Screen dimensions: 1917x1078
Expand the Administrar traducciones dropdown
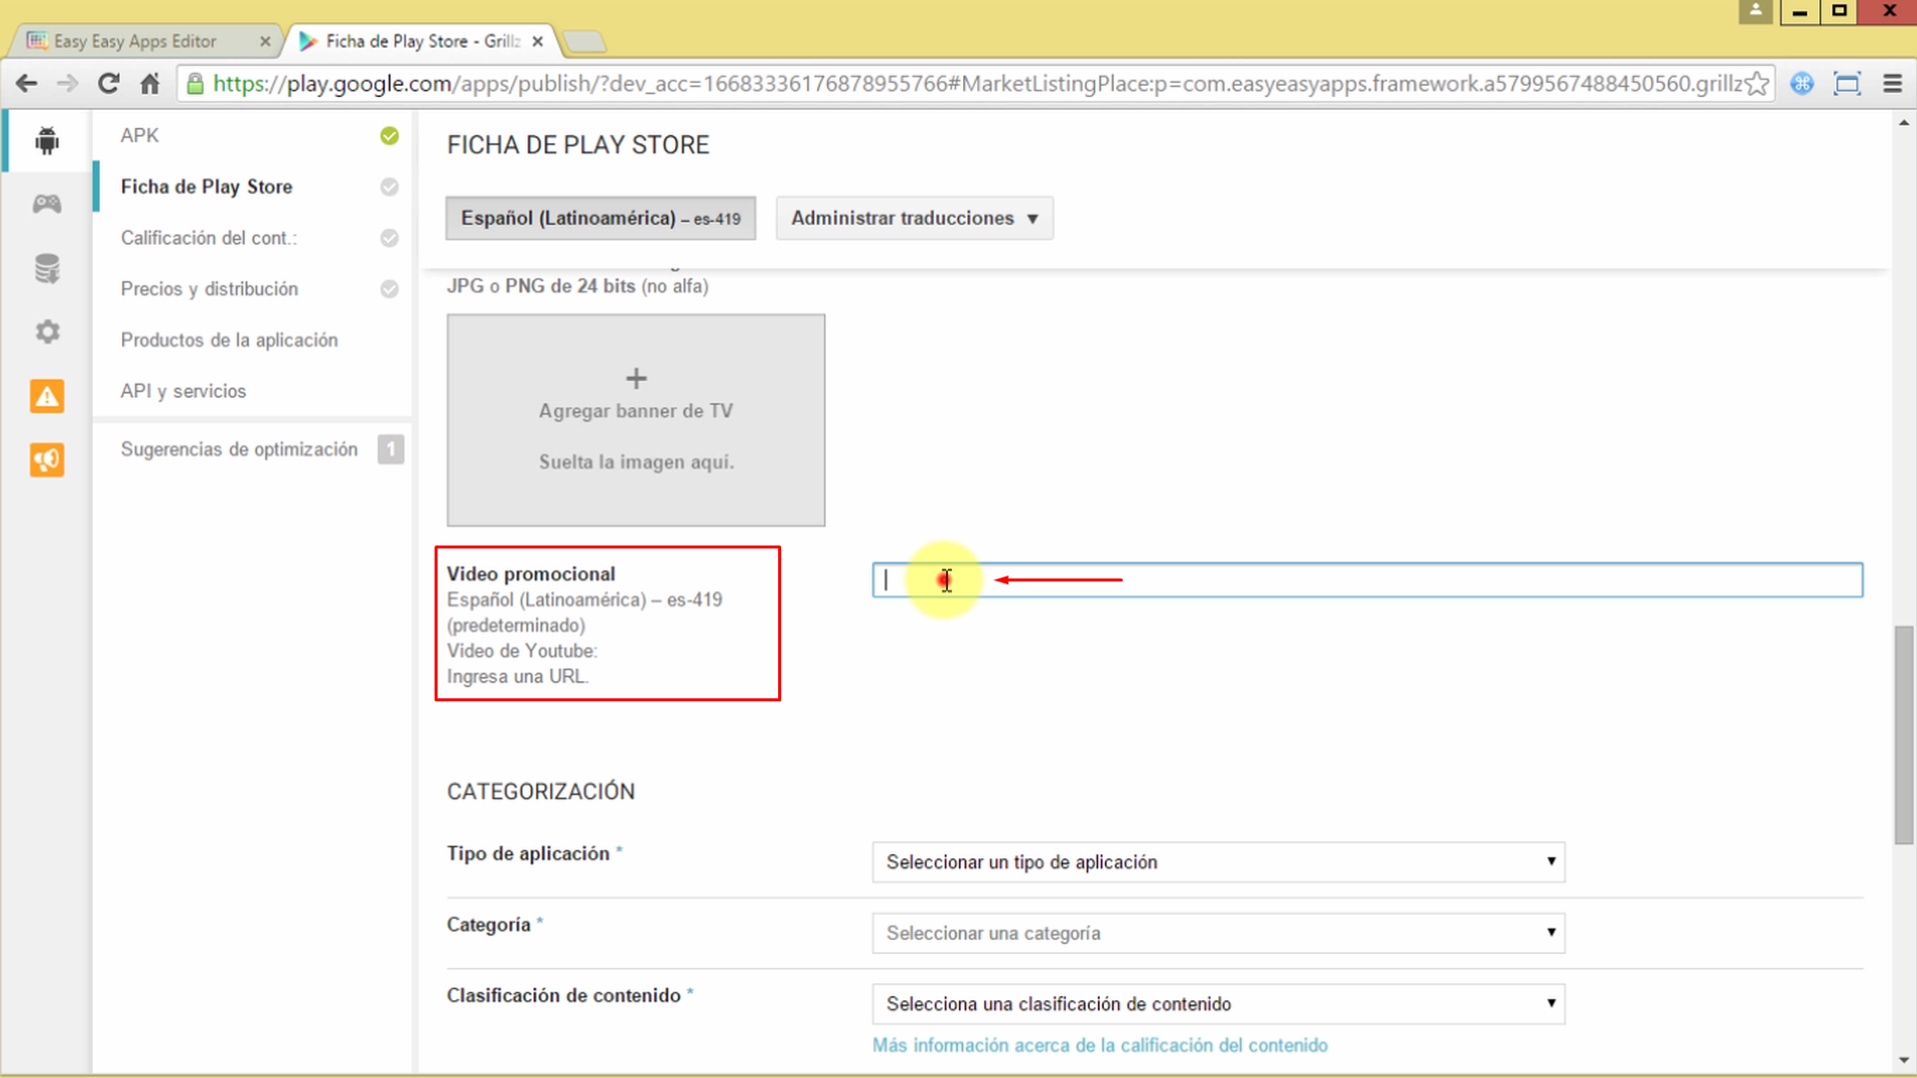[914, 218]
